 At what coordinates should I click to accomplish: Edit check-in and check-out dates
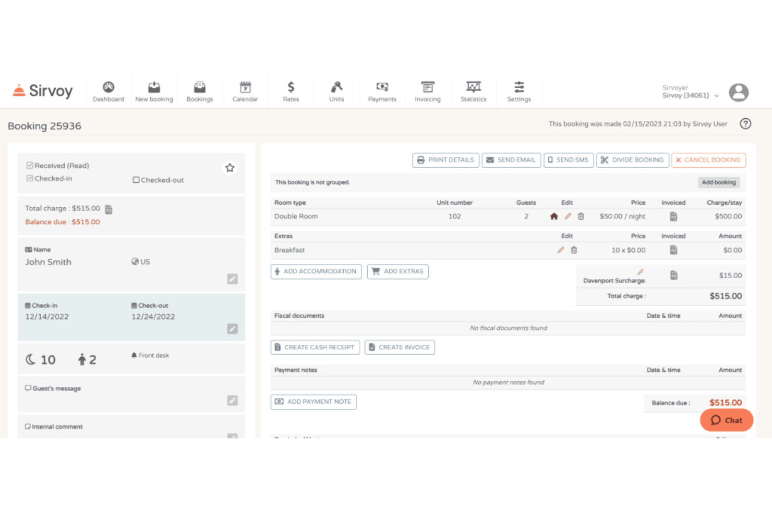(232, 329)
